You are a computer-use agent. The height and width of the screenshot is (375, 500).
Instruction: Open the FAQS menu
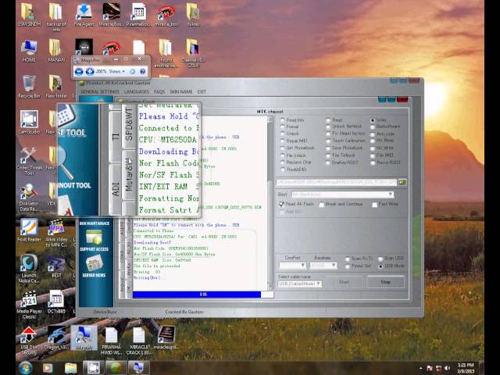coord(159,92)
